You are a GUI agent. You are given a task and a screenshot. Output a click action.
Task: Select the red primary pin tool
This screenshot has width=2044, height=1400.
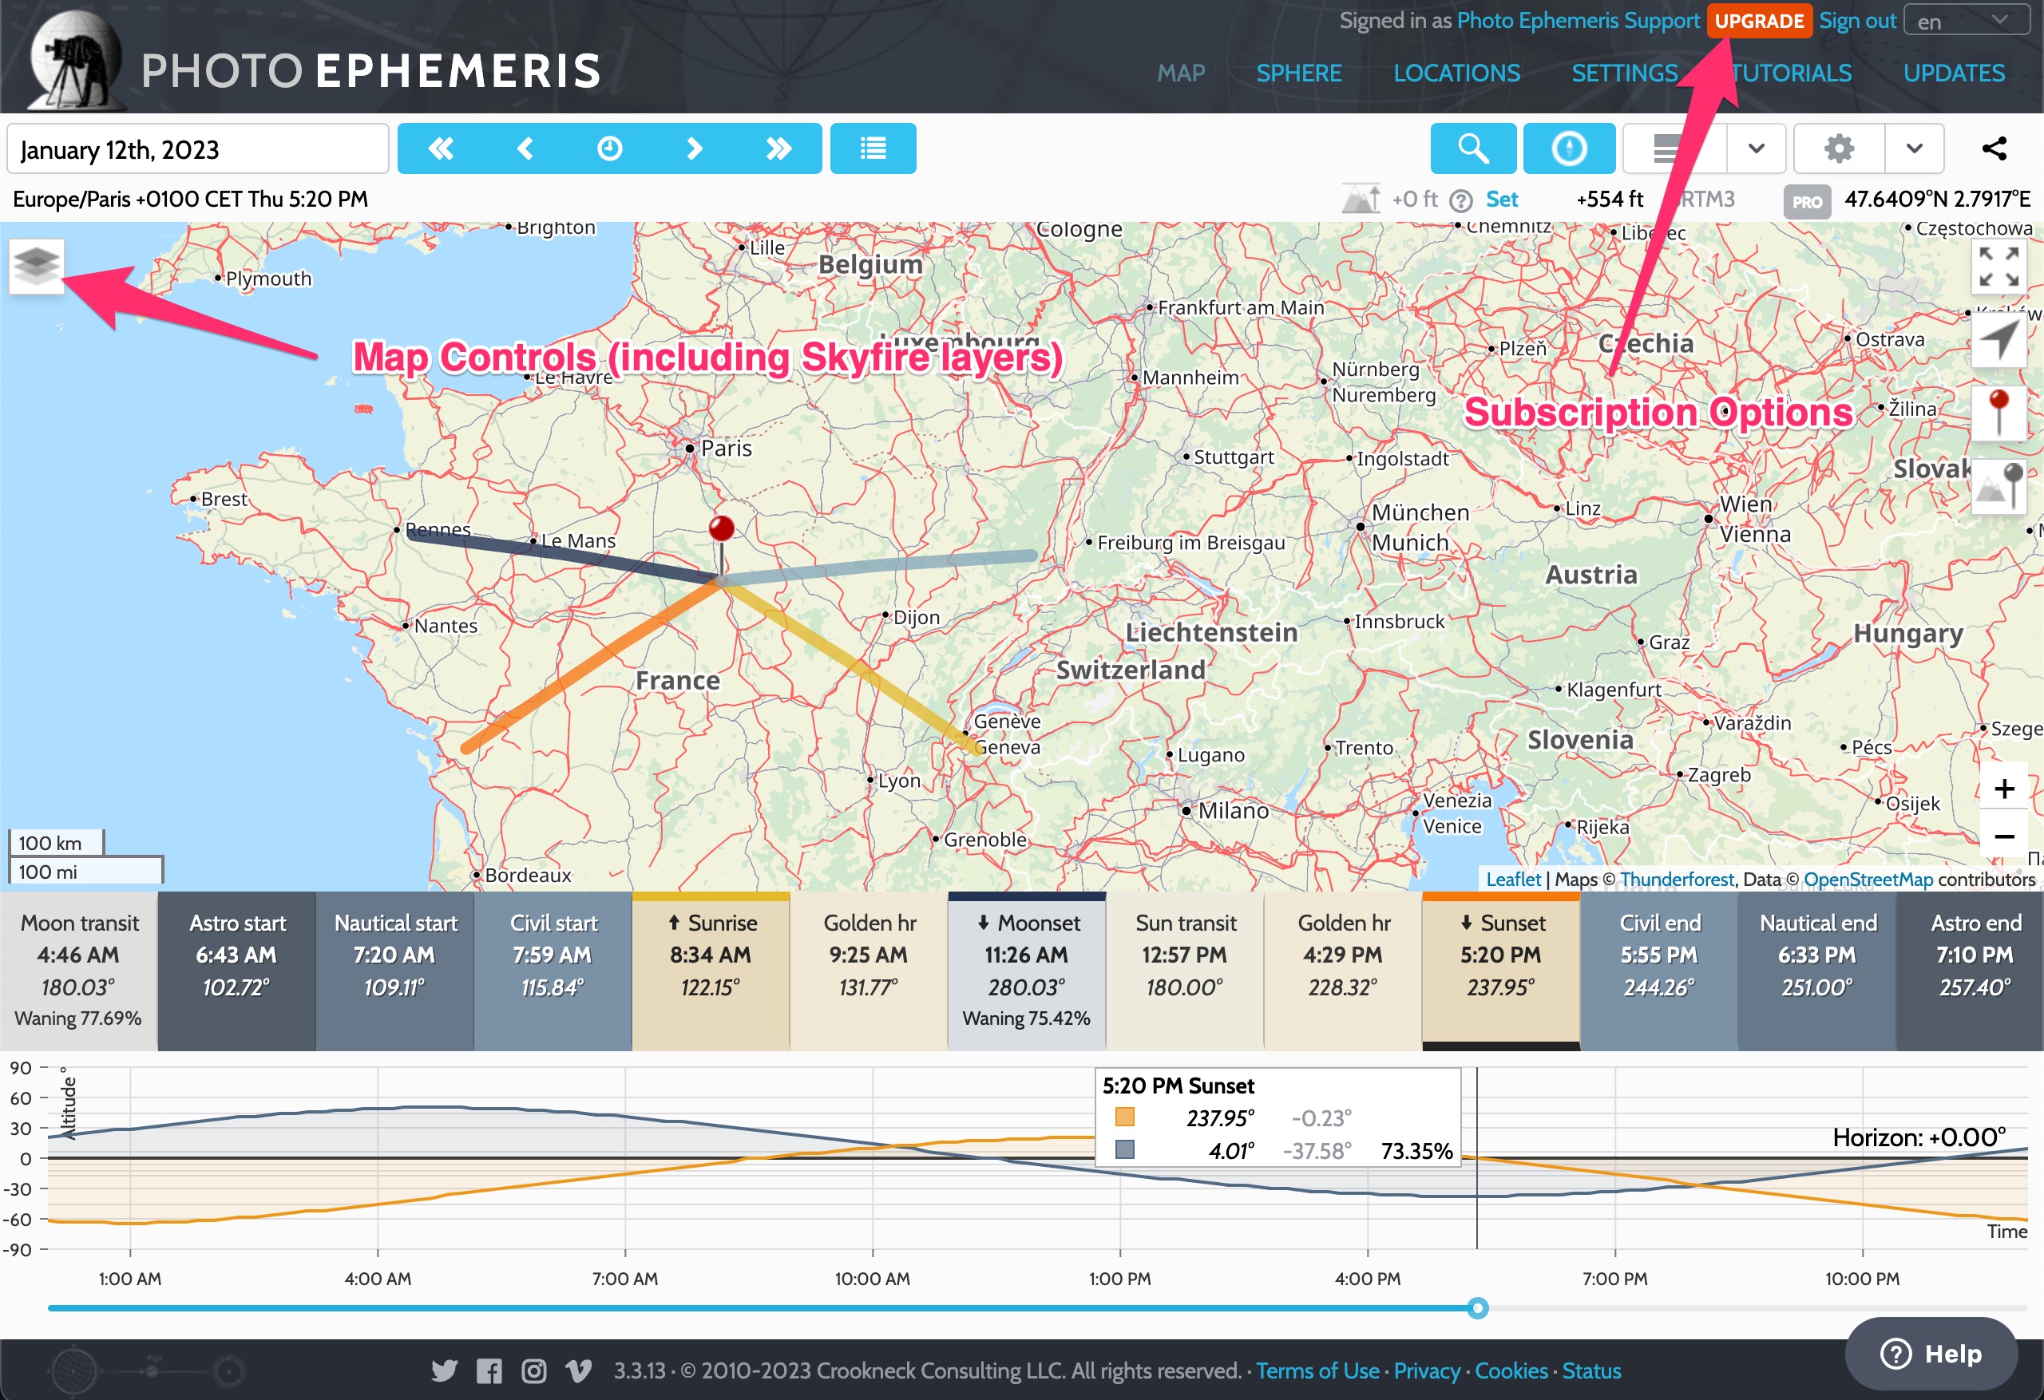pyautogui.click(x=1998, y=413)
